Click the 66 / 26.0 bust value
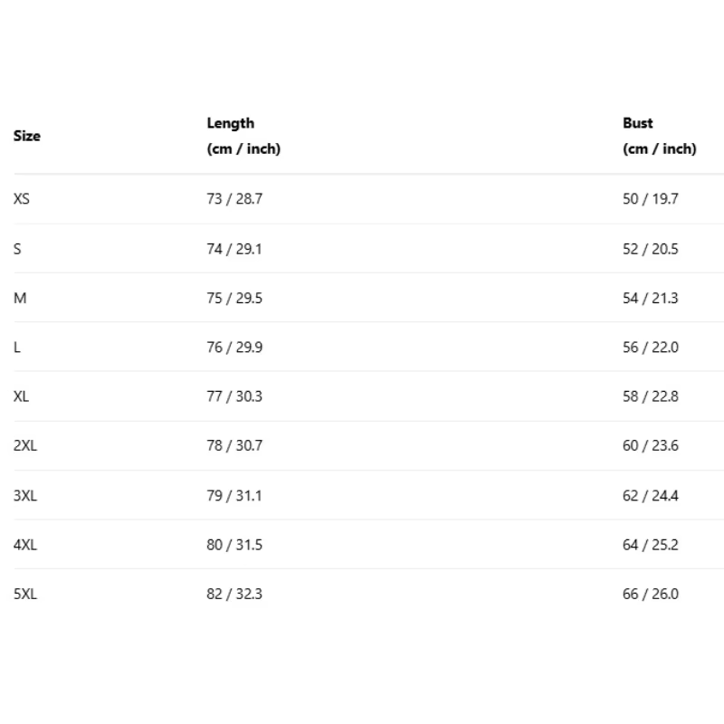 point(651,594)
